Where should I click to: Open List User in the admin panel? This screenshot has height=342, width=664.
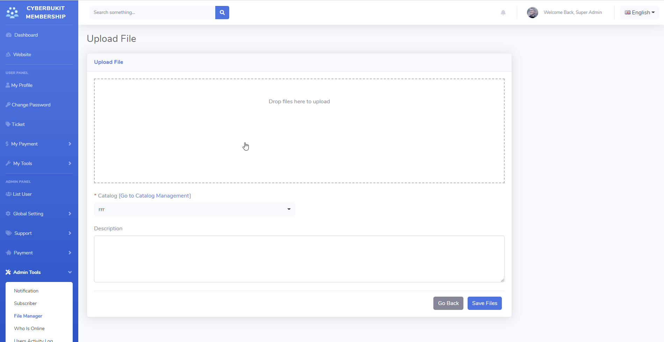coord(22,194)
